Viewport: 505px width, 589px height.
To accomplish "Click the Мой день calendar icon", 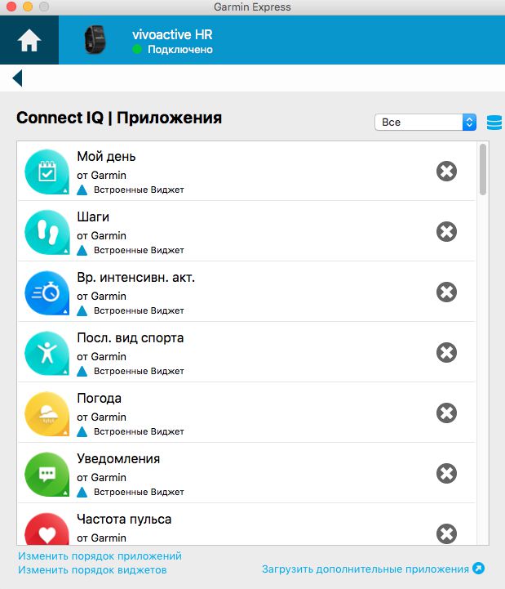I will [x=47, y=172].
